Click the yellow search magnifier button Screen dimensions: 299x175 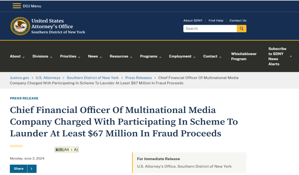point(241,29)
